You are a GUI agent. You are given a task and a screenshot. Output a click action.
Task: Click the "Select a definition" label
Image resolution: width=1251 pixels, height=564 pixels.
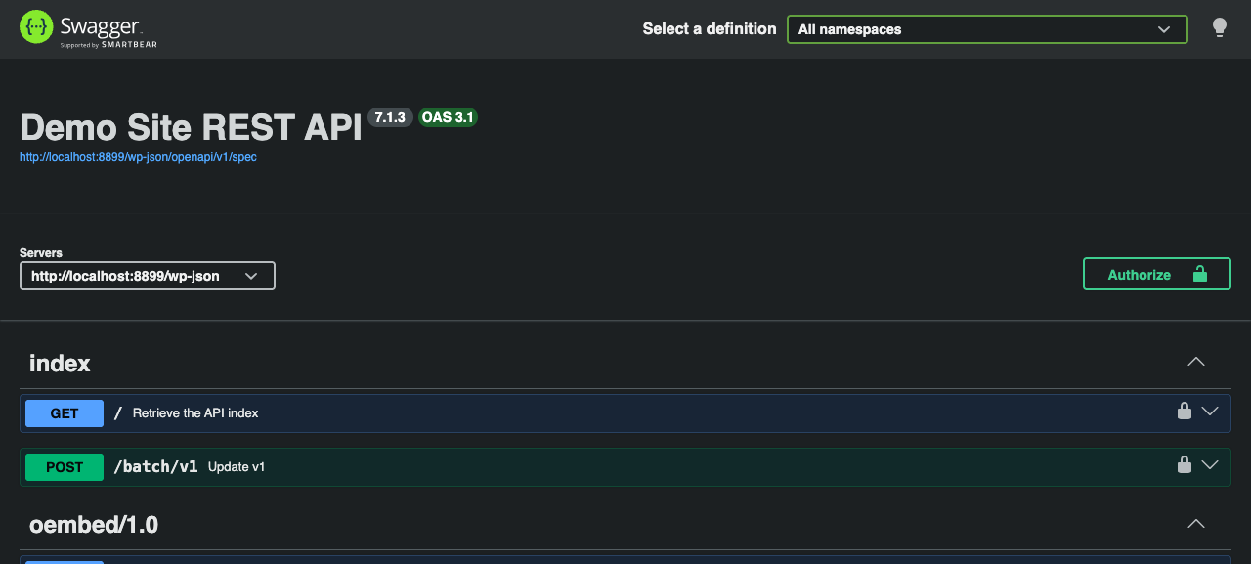710,29
